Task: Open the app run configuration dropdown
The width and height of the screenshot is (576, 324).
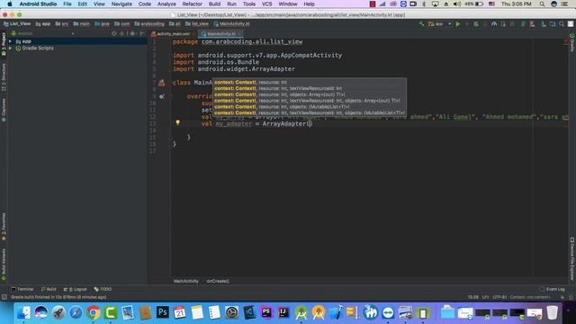Action: pos(440,24)
